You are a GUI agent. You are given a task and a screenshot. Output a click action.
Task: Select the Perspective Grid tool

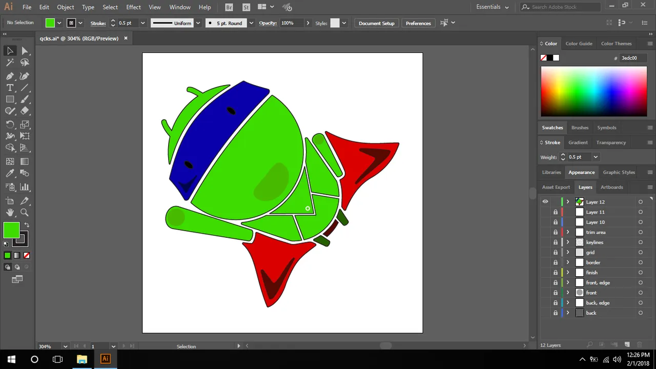click(x=25, y=148)
